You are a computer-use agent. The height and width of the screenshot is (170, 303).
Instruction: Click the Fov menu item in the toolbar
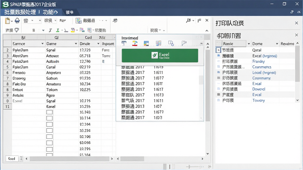click(x=63, y=20)
